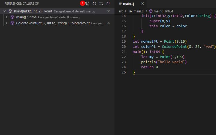Open the main.cj breadcrumb item

(139, 11)
